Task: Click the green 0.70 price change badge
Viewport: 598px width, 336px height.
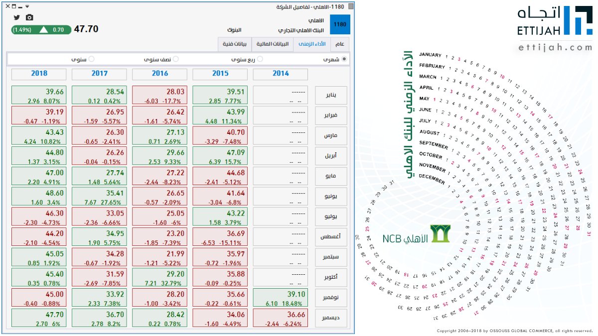Action: pos(40,30)
